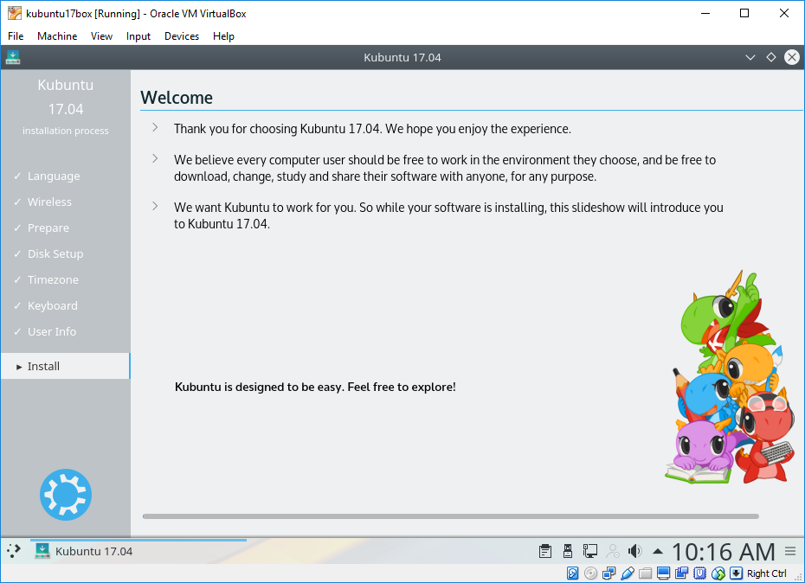Click the VirtualBox video capture icon
This screenshot has height=583, width=805.
(682, 573)
